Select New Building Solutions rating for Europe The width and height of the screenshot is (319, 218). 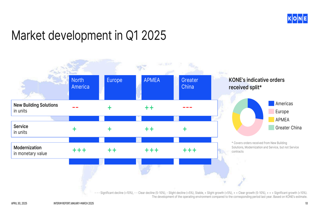(x=109, y=108)
